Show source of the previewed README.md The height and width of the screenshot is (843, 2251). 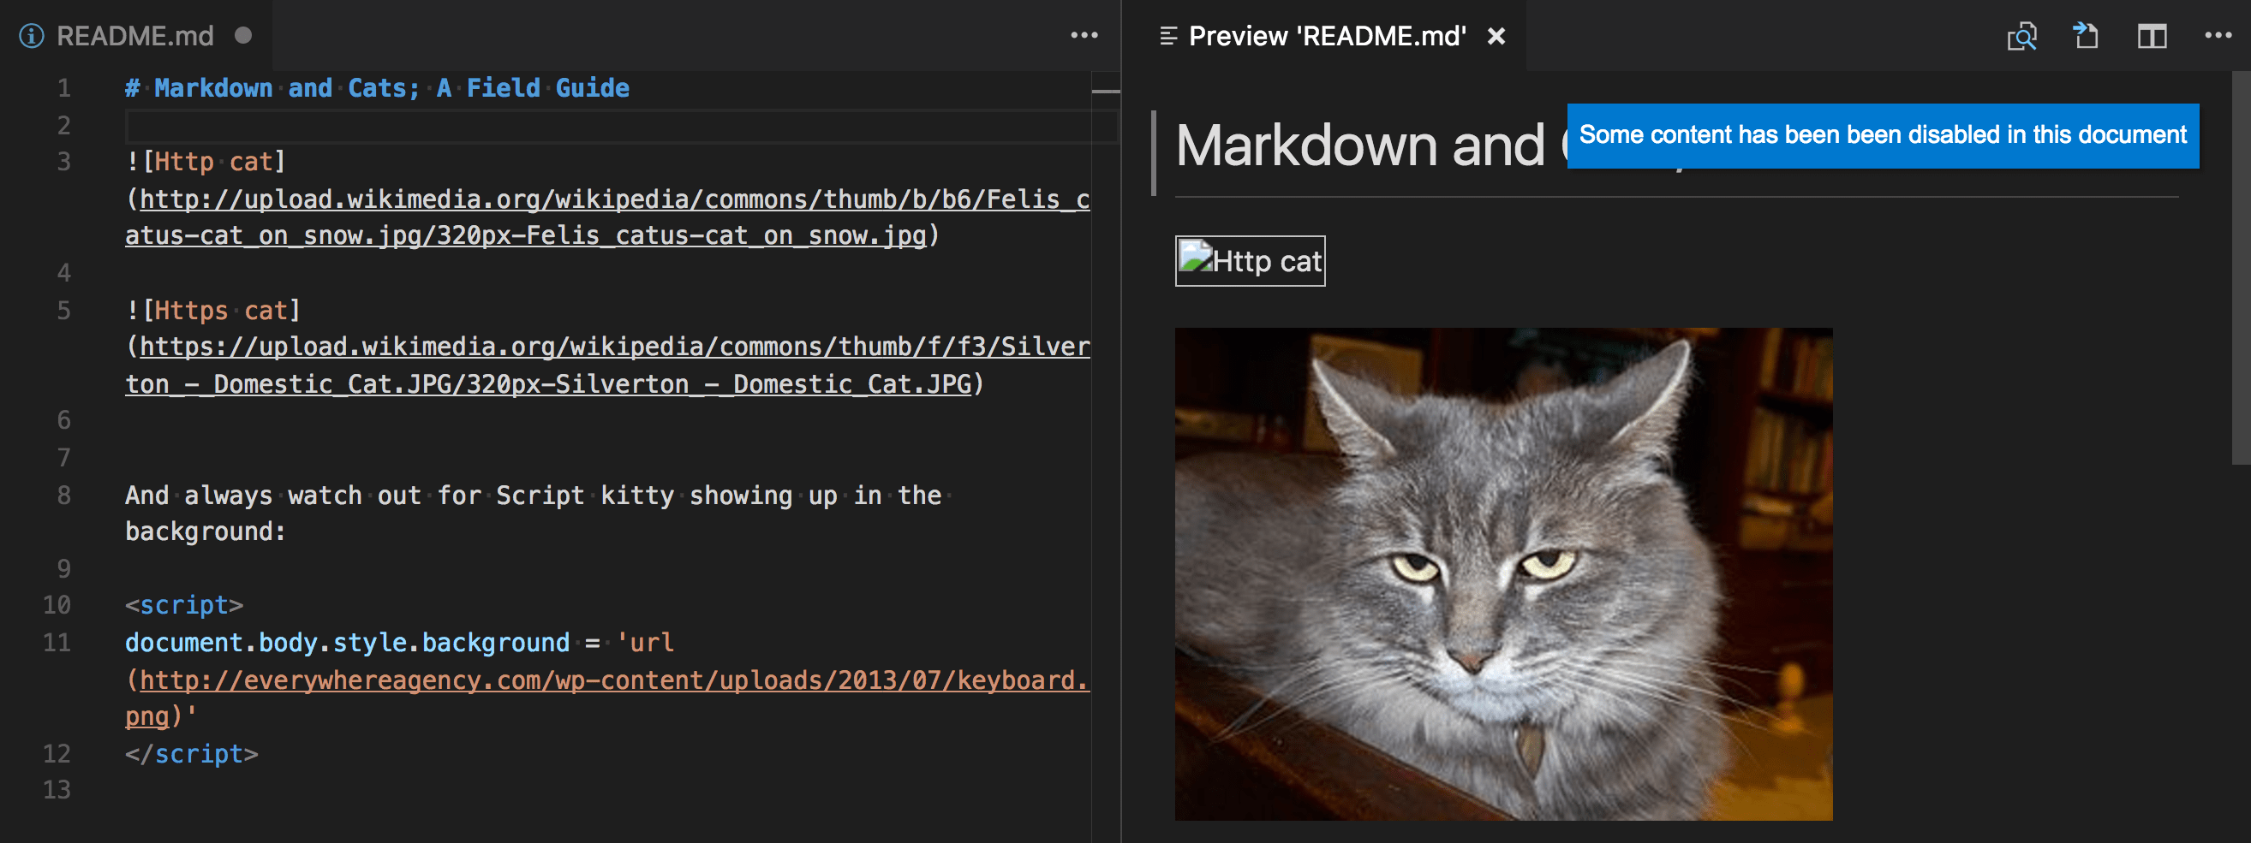(x=2086, y=36)
